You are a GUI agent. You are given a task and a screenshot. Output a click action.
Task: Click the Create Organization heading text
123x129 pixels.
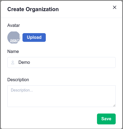(33, 9)
